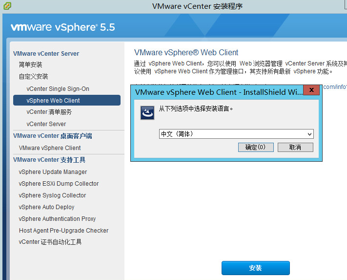Select vSphere Authentication Proxy

[57, 218]
